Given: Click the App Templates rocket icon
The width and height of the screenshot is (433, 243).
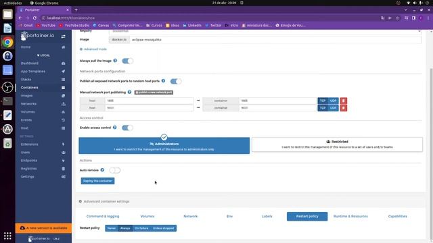Looking at the screenshot, I should point(63,72).
